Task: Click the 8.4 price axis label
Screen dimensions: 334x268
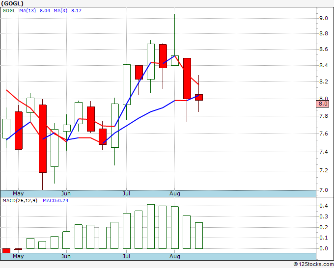Action: click(323, 65)
